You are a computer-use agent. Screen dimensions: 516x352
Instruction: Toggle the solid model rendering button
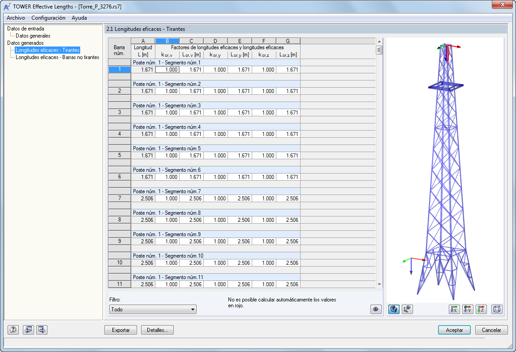coord(394,309)
